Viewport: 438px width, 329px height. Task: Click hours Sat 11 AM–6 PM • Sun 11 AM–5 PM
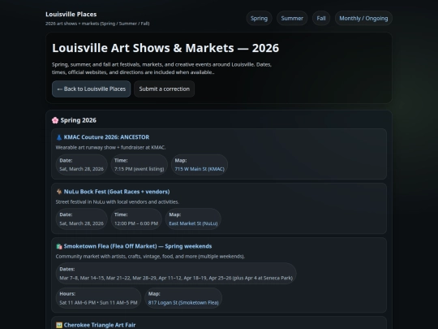pyautogui.click(x=98, y=303)
